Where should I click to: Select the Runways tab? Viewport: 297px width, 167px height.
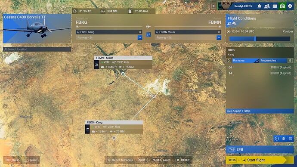tap(246, 61)
